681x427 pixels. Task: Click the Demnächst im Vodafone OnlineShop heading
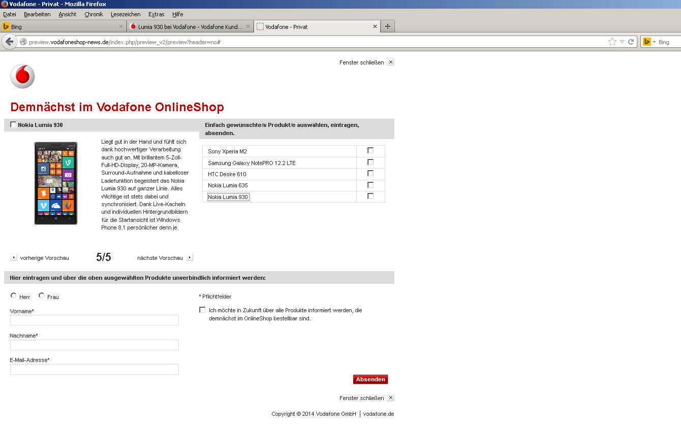(x=117, y=107)
